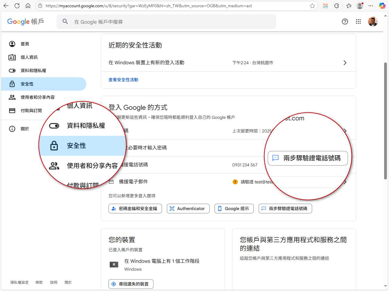
Task: Click the page vertical scrollbar
Action: 385,121
